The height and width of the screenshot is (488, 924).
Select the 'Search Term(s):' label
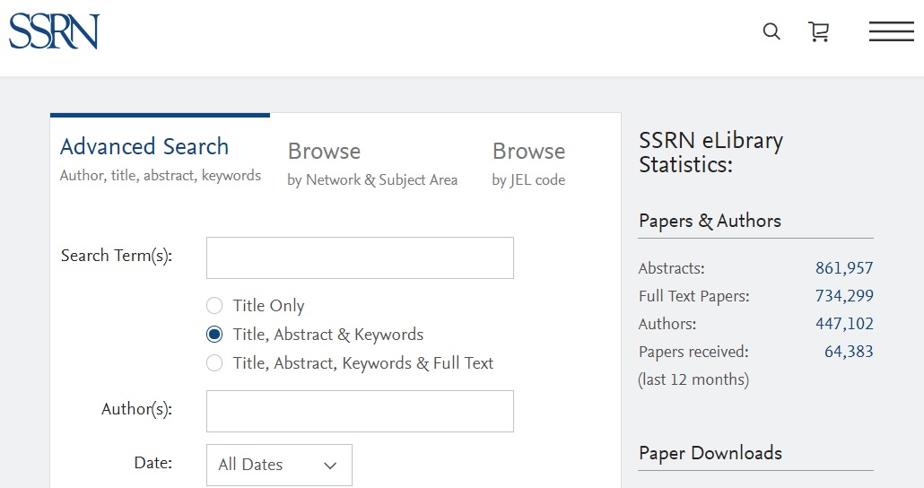tap(117, 256)
